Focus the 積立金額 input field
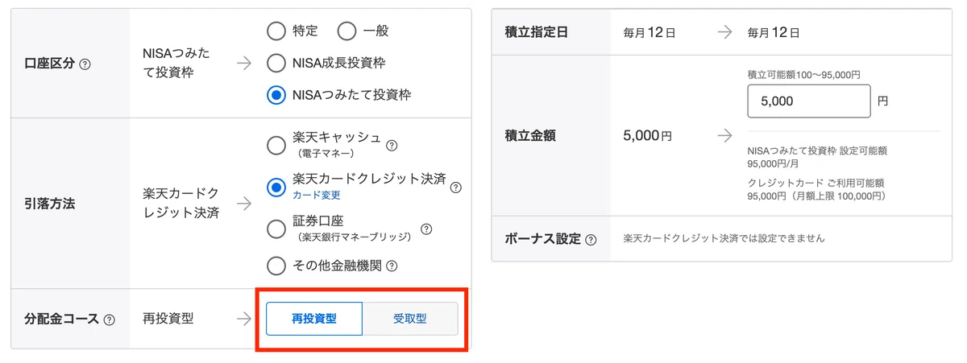967x363 pixels. 809,101
